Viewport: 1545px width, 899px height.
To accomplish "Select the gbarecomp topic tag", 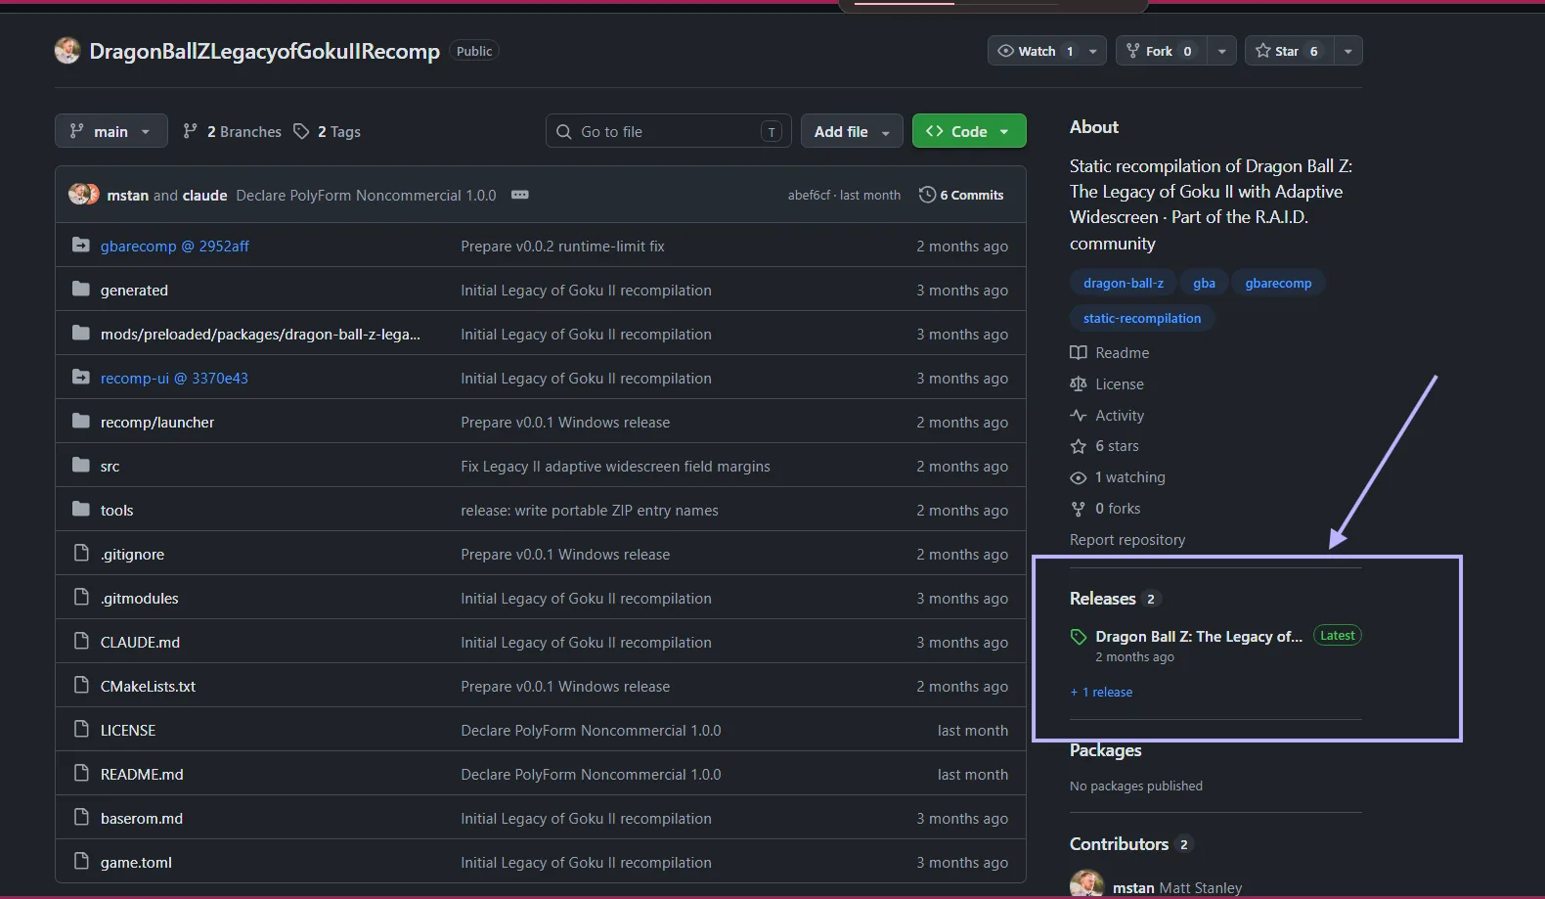I will (1278, 283).
